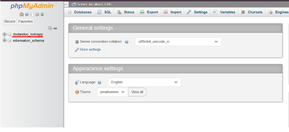Viewport: 289px width, 132px height.
Task: Open navigation panel settings gear icon
Action: tap(37, 14)
